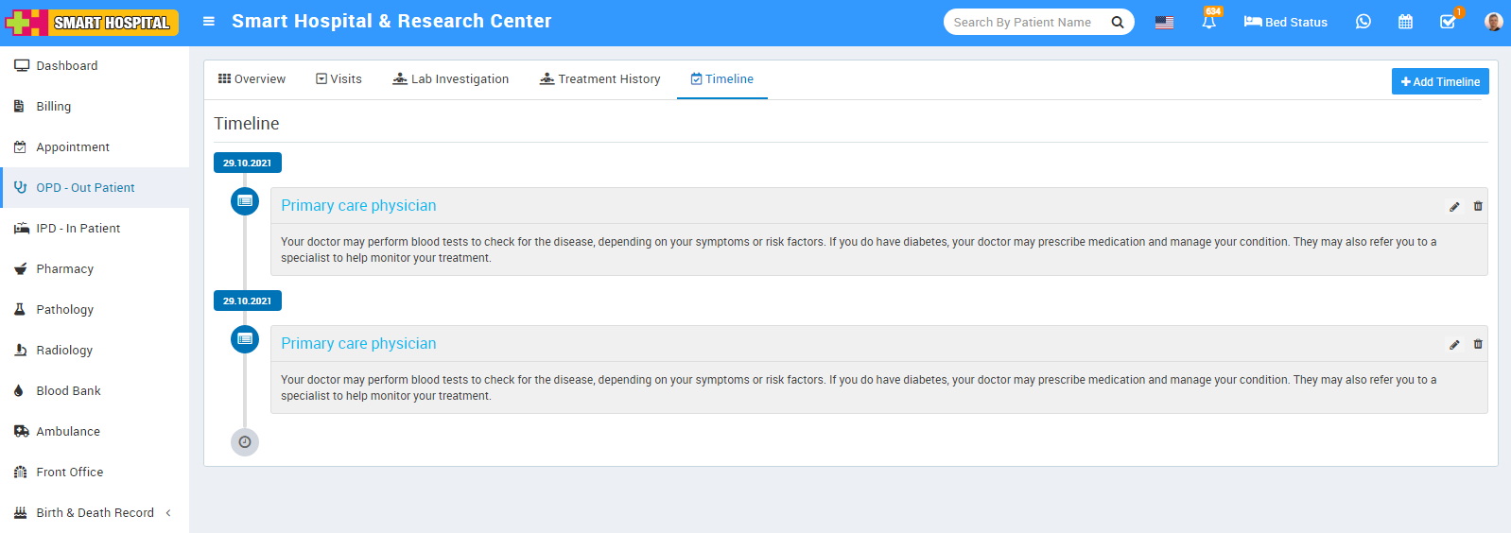Open Bed Status

1285,22
